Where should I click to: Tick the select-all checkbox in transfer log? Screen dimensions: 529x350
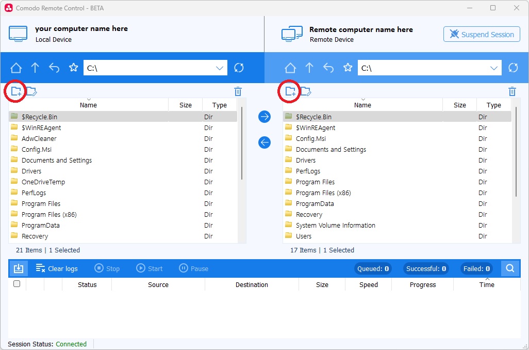(x=16, y=284)
